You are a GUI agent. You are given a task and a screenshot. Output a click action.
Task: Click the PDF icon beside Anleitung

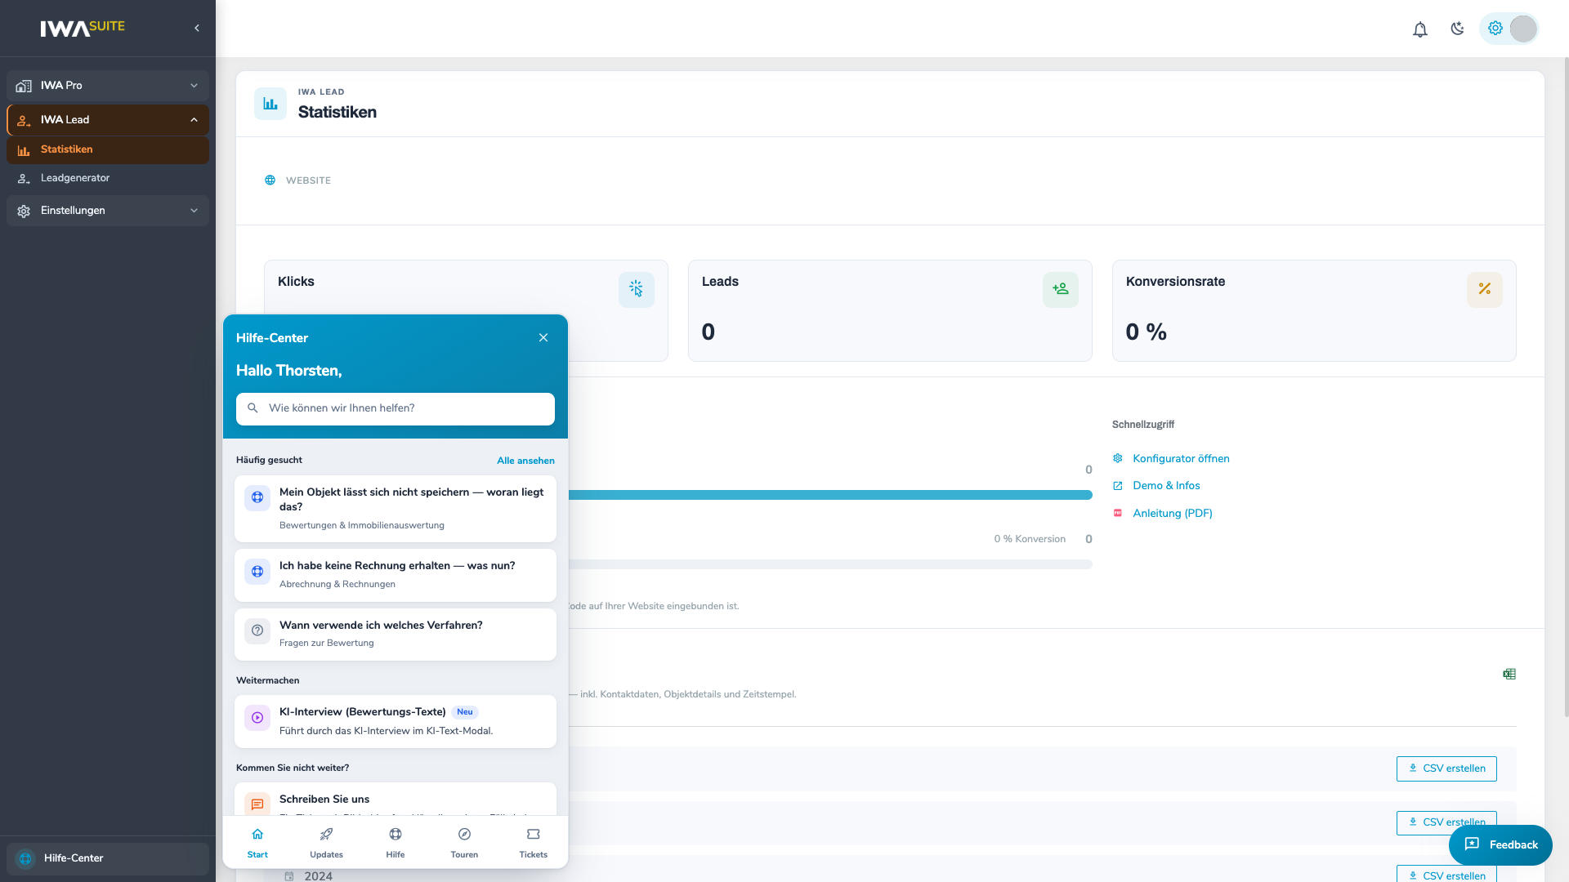point(1118,514)
